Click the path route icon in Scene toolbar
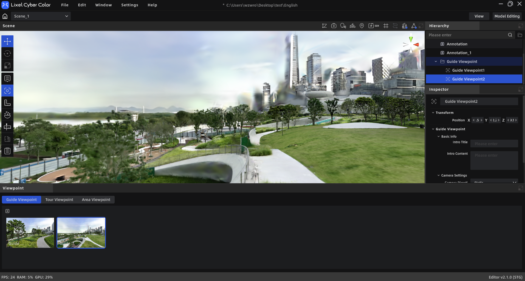525x281 pixels. [x=395, y=26]
